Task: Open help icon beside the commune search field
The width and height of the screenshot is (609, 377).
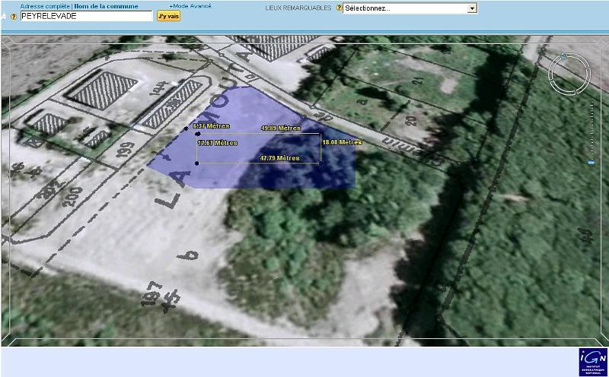Action: click(14, 17)
